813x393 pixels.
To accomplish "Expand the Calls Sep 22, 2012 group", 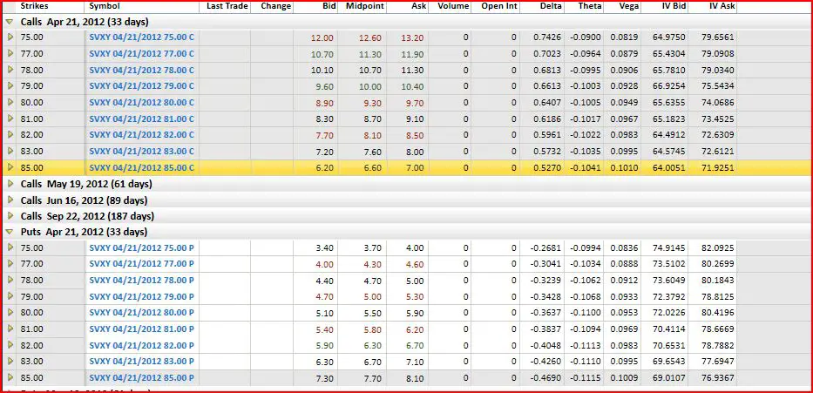I will click(x=10, y=216).
